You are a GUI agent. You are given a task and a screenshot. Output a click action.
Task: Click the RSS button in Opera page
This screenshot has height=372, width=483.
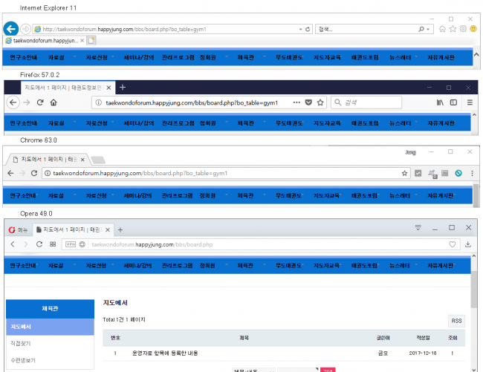[x=456, y=321]
